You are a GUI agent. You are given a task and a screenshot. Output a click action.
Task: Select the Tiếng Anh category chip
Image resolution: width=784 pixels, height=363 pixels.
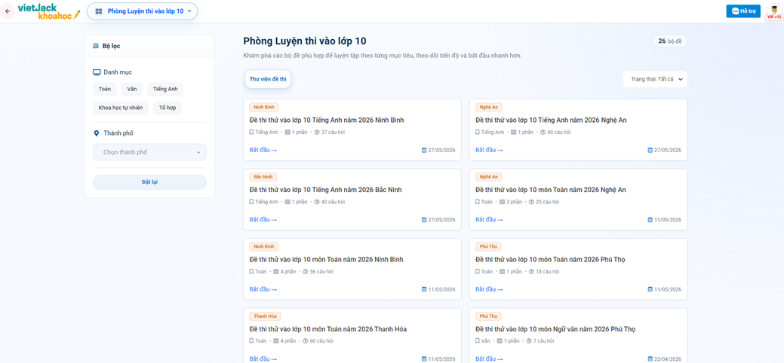pyautogui.click(x=165, y=89)
